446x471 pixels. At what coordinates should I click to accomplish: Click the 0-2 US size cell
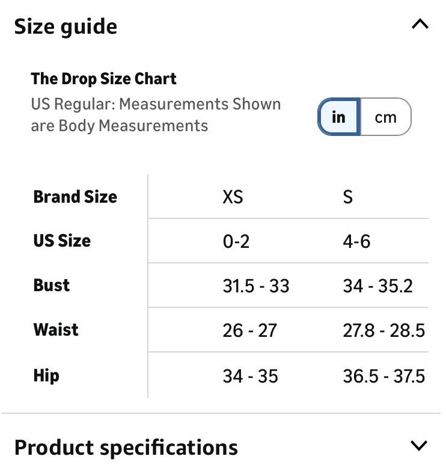(x=236, y=241)
